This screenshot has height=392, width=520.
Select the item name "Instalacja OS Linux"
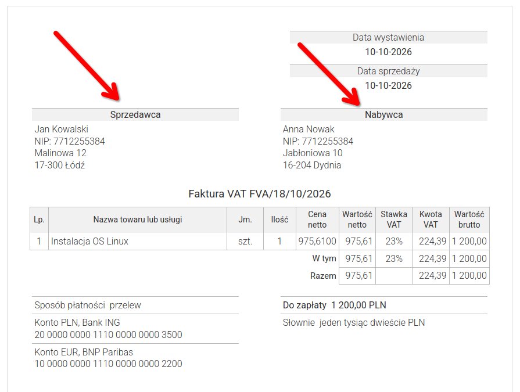(89, 241)
